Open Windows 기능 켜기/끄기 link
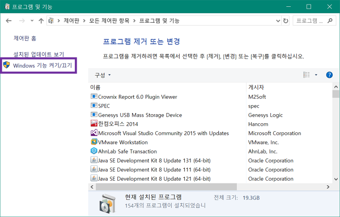Image resolution: width=340 pixels, height=217 pixels. click(42, 65)
